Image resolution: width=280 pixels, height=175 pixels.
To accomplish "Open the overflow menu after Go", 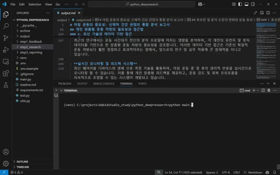I will coord(66,4).
